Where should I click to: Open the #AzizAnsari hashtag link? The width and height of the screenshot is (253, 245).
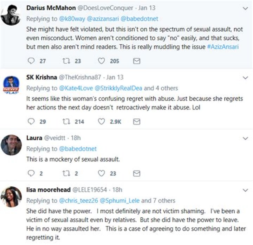pyautogui.click(x=222, y=46)
